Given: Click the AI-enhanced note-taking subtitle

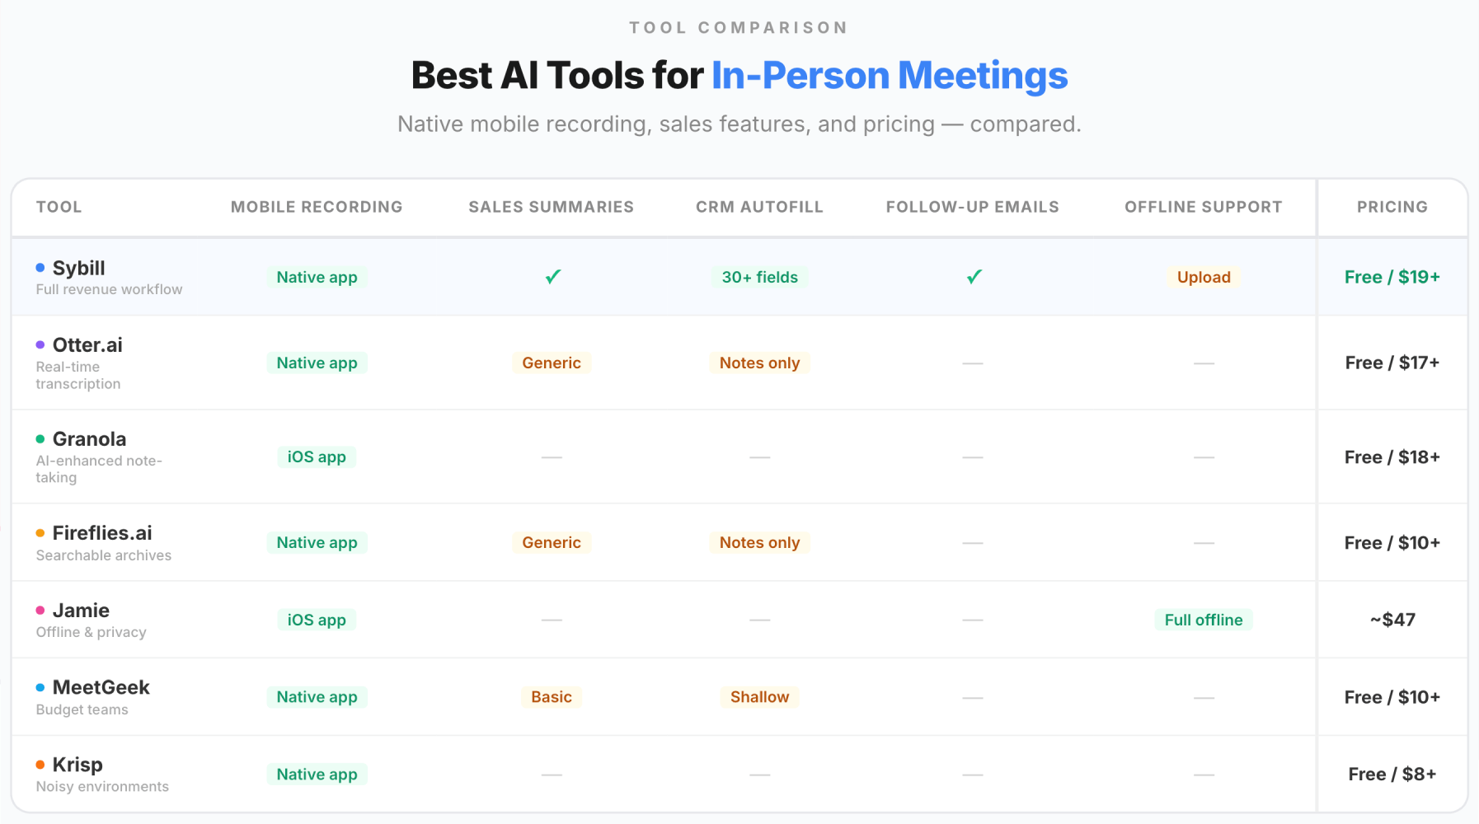Looking at the screenshot, I should click(99, 469).
